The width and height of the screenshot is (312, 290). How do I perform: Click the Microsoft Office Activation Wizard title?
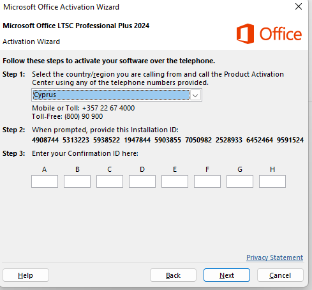tap(61, 7)
